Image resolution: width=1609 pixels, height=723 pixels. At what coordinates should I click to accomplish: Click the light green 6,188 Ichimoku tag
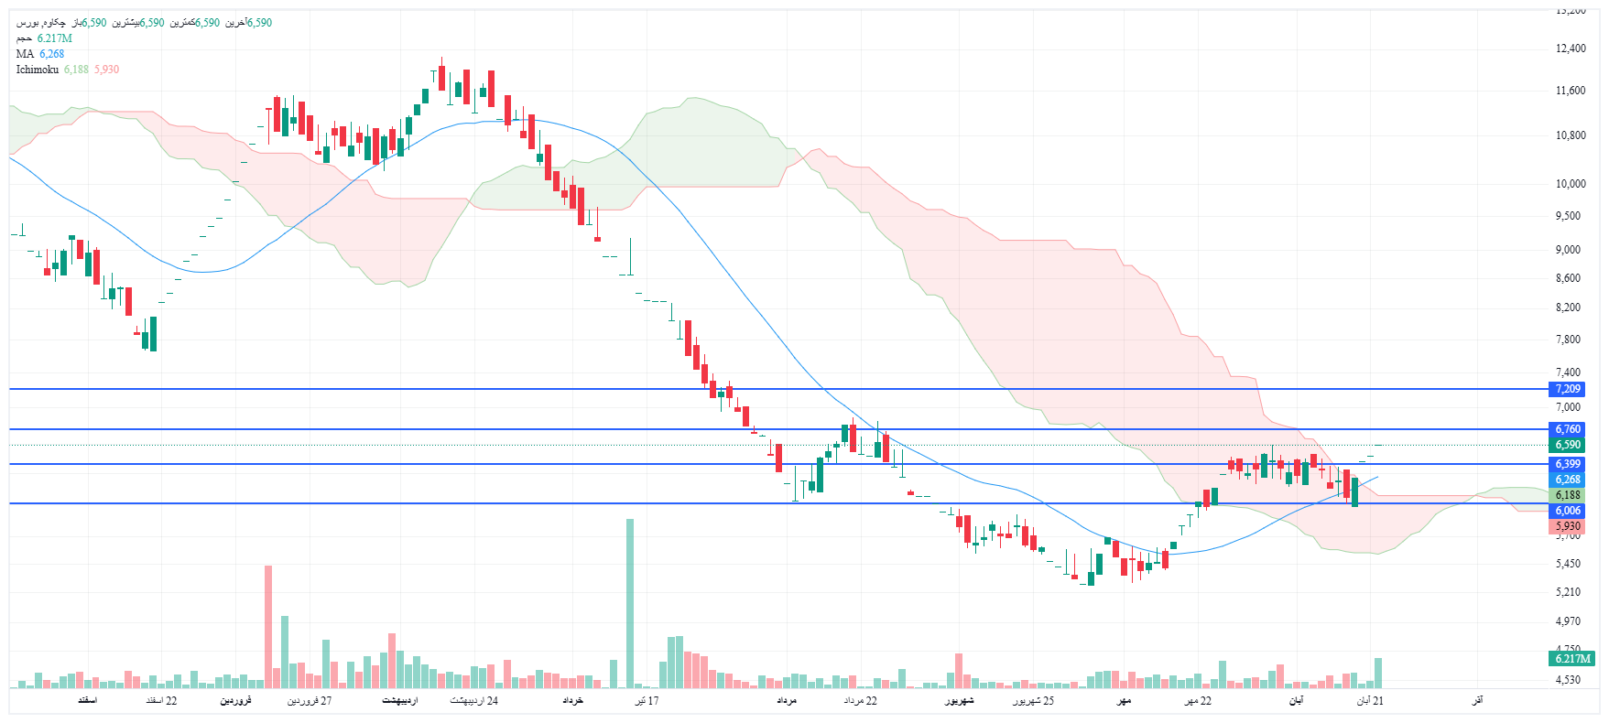pyautogui.click(x=1568, y=495)
